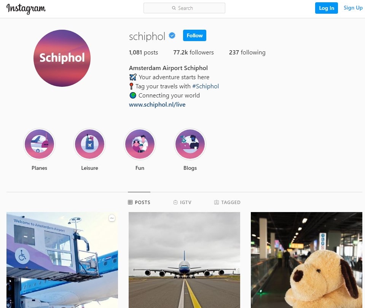Switch to the Tagged tab
Image resolution: width=365 pixels, height=308 pixels.
coord(227,202)
